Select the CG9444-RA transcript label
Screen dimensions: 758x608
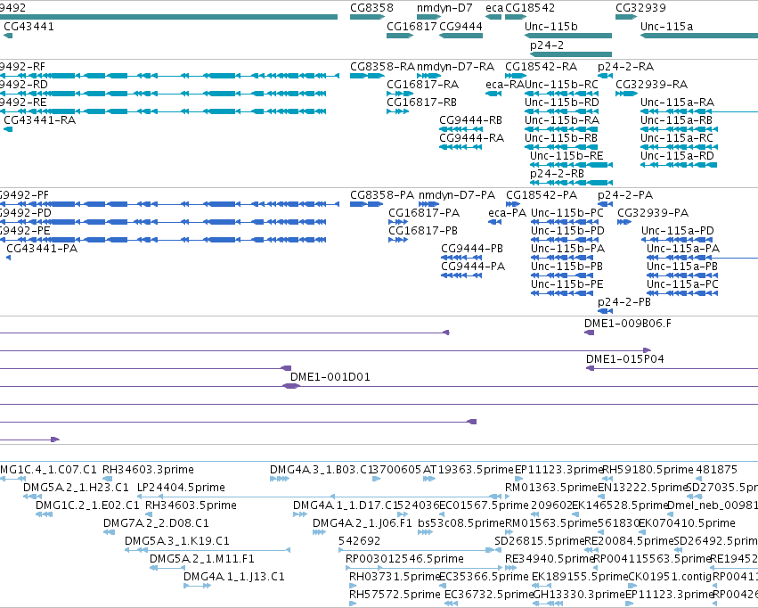click(x=471, y=138)
